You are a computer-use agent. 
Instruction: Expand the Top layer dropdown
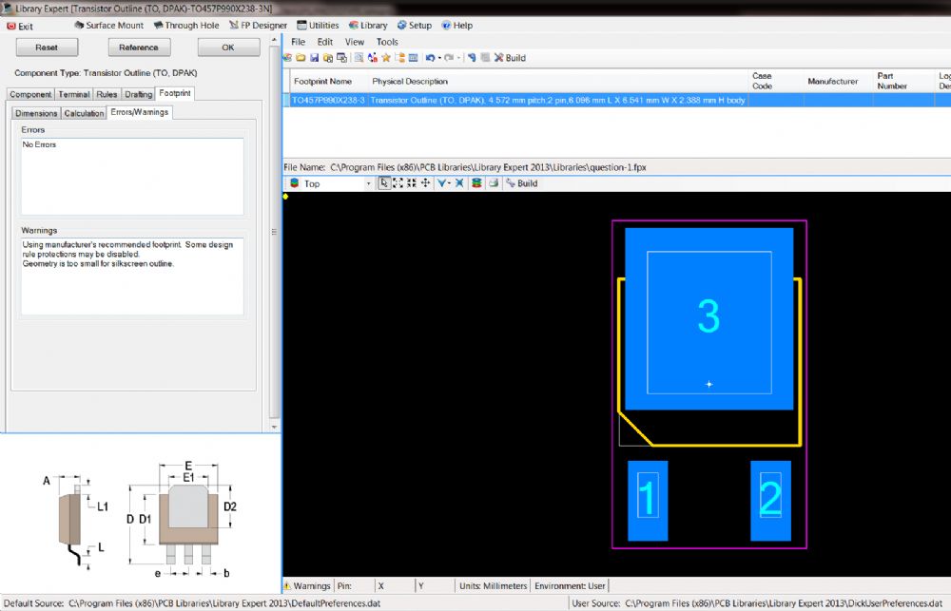pyautogui.click(x=367, y=183)
